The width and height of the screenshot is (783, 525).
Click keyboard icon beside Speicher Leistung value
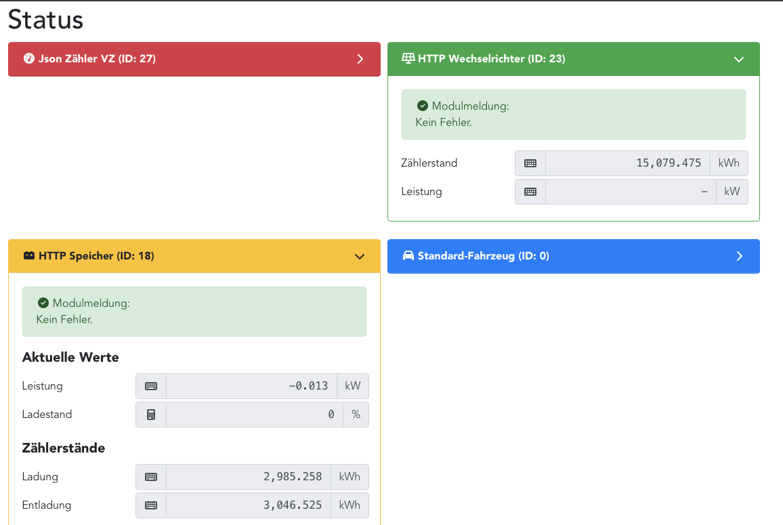pyautogui.click(x=151, y=386)
